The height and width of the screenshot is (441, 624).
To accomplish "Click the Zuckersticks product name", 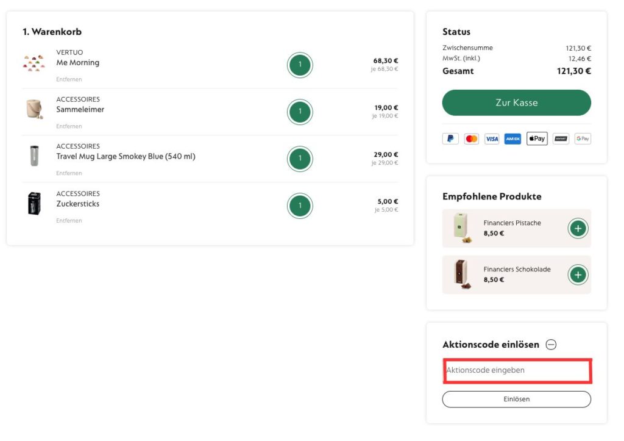I will pos(77,204).
